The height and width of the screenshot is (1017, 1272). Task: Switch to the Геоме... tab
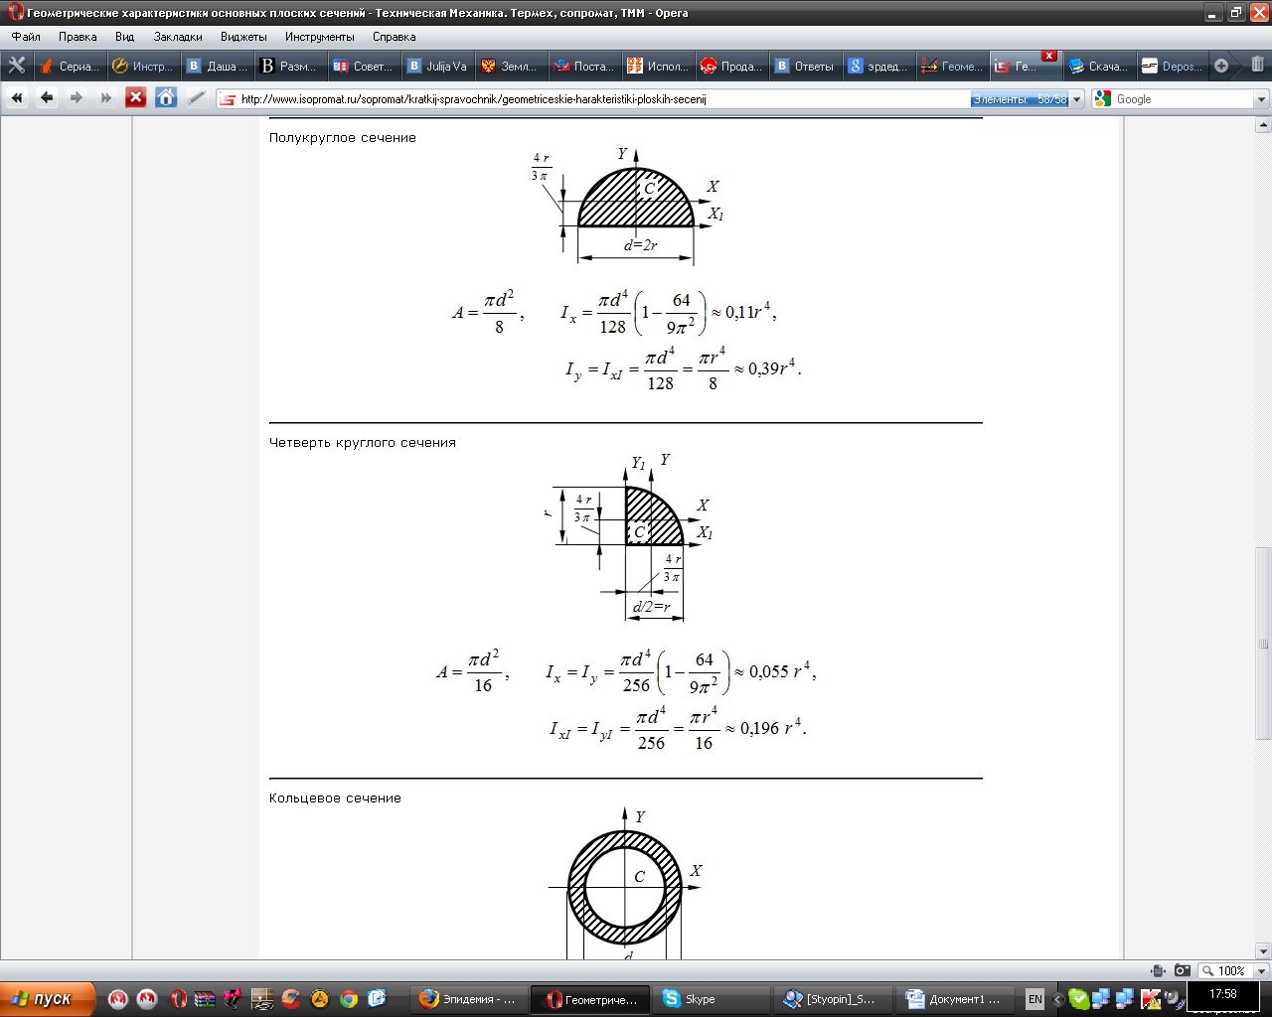tap(952, 66)
